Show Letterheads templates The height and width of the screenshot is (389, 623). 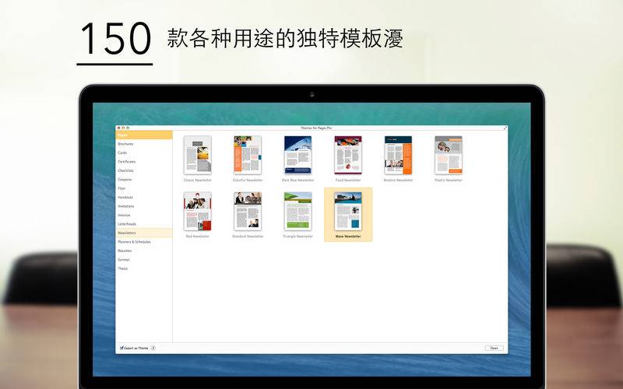tap(144, 224)
